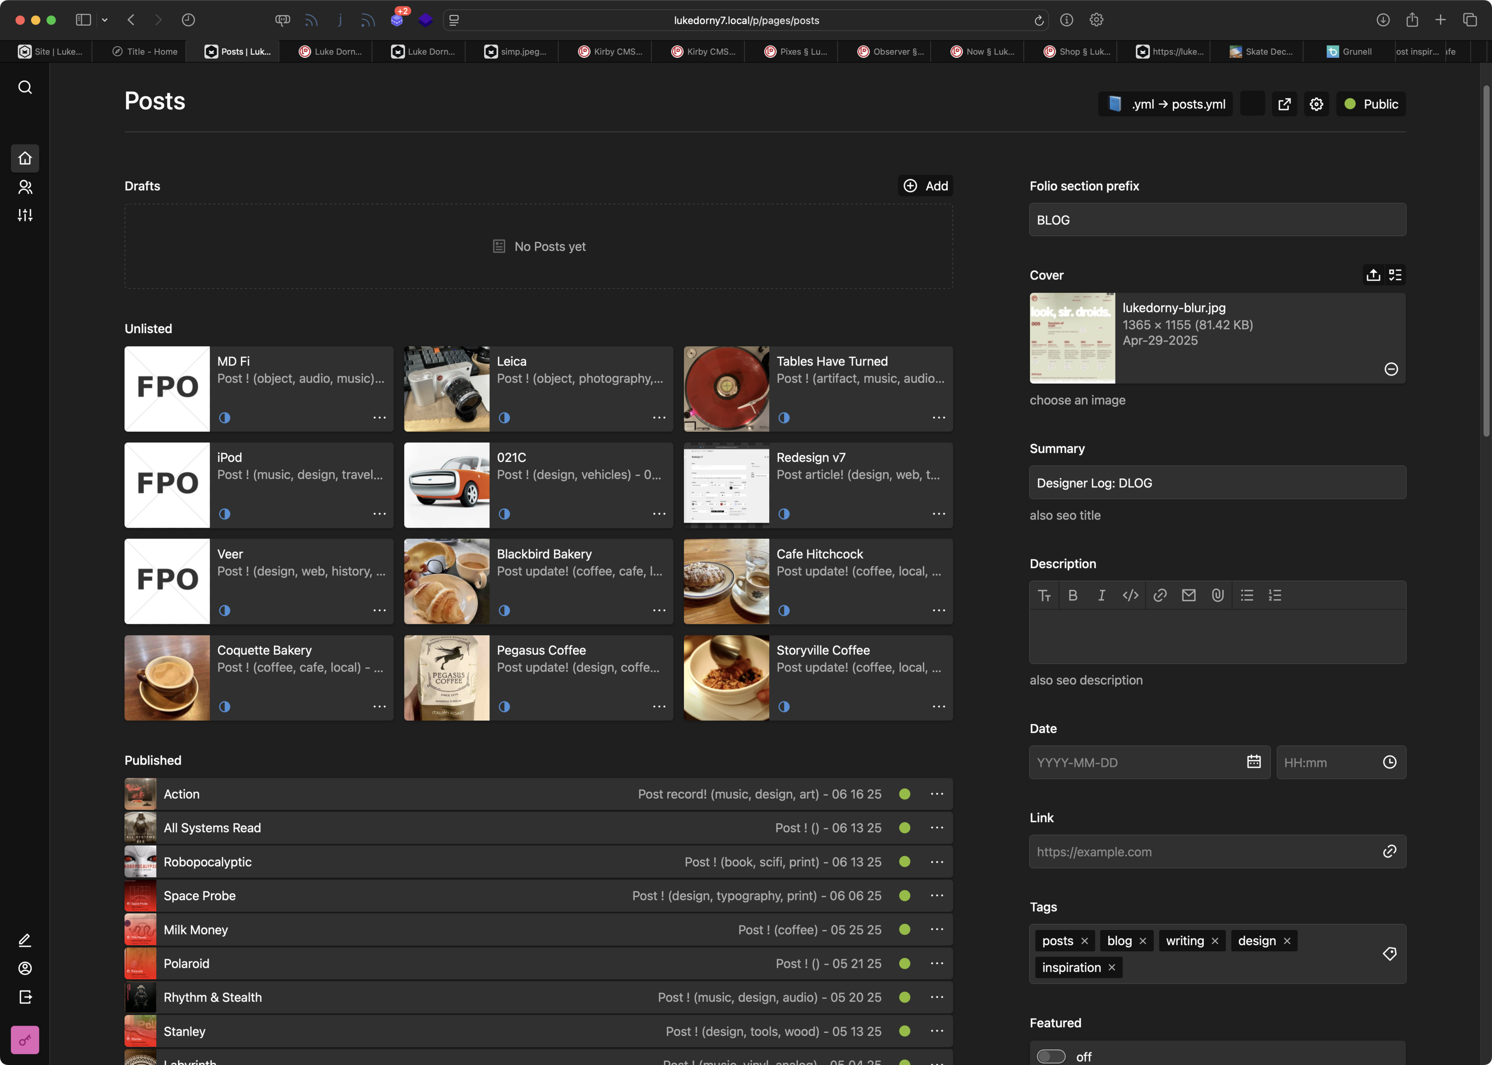Remove the lukedorny-blur.jpg cover image
The image size is (1492, 1065).
[x=1391, y=369]
